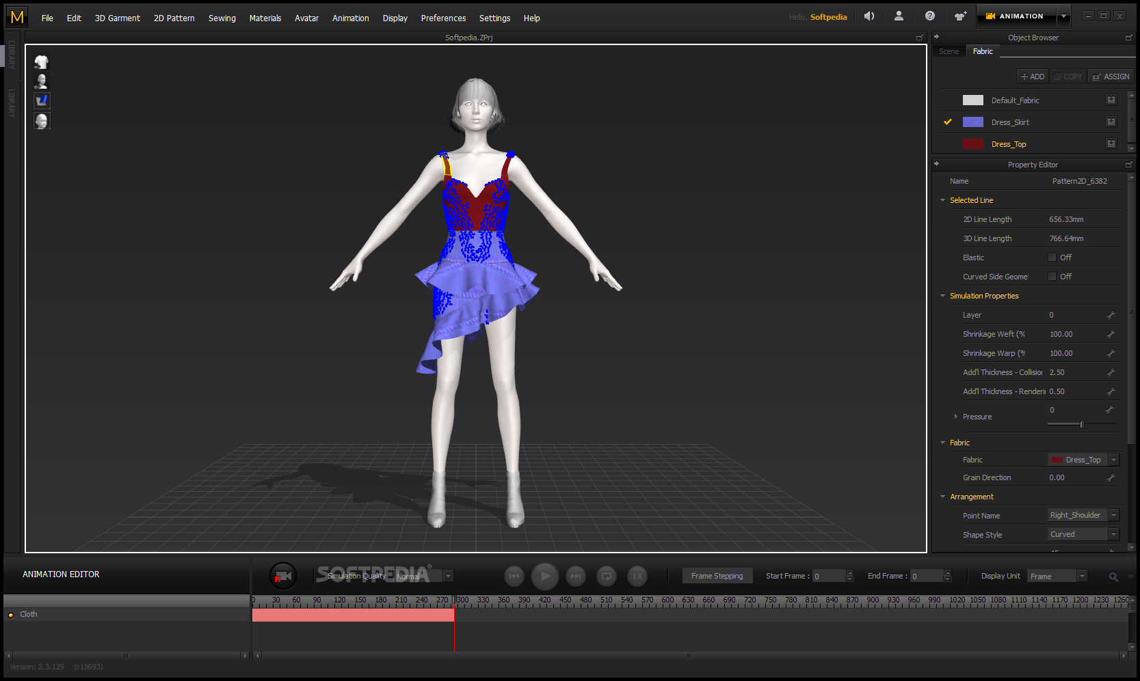Open the Avatar menu
Screen dimensions: 1140x681
[307, 18]
